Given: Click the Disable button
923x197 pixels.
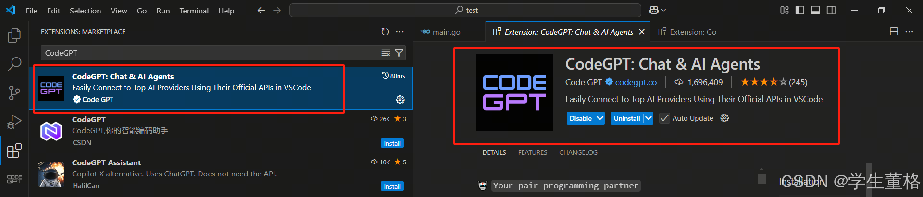Looking at the screenshot, I should point(581,118).
